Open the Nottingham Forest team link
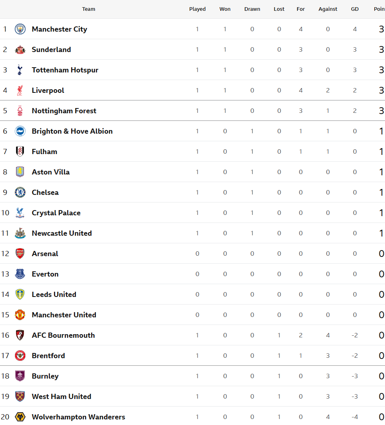Screen dimensions: 385x425 click(64, 111)
